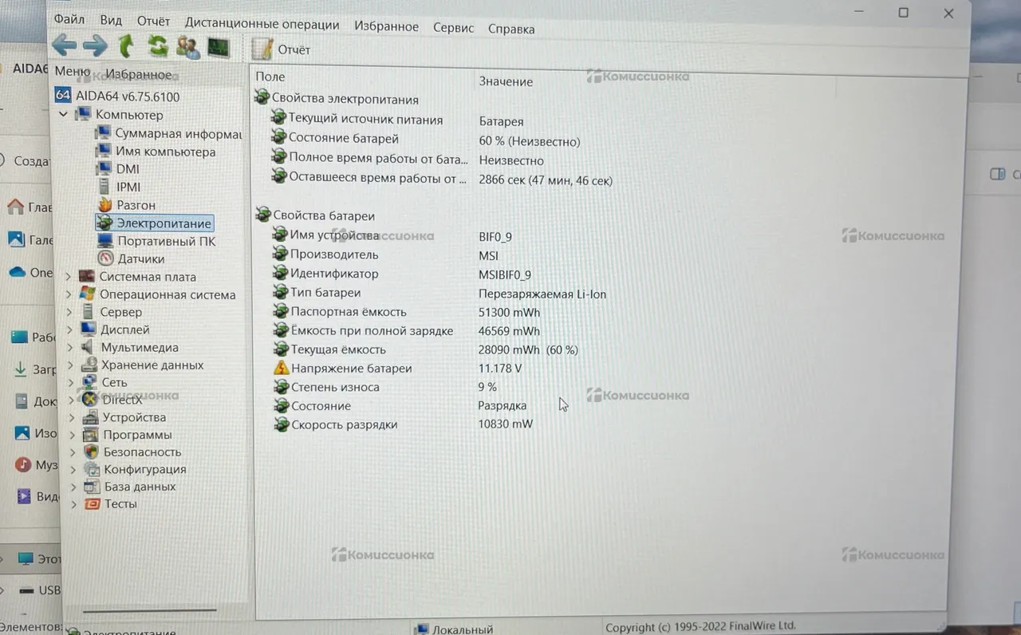Screen dimensions: 1021x635
Task: Select AIDA64 v6.75.6100 root node
Action: point(117,96)
